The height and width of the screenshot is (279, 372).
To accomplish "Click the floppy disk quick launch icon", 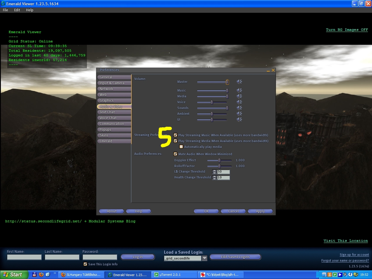I will [34, 274].
